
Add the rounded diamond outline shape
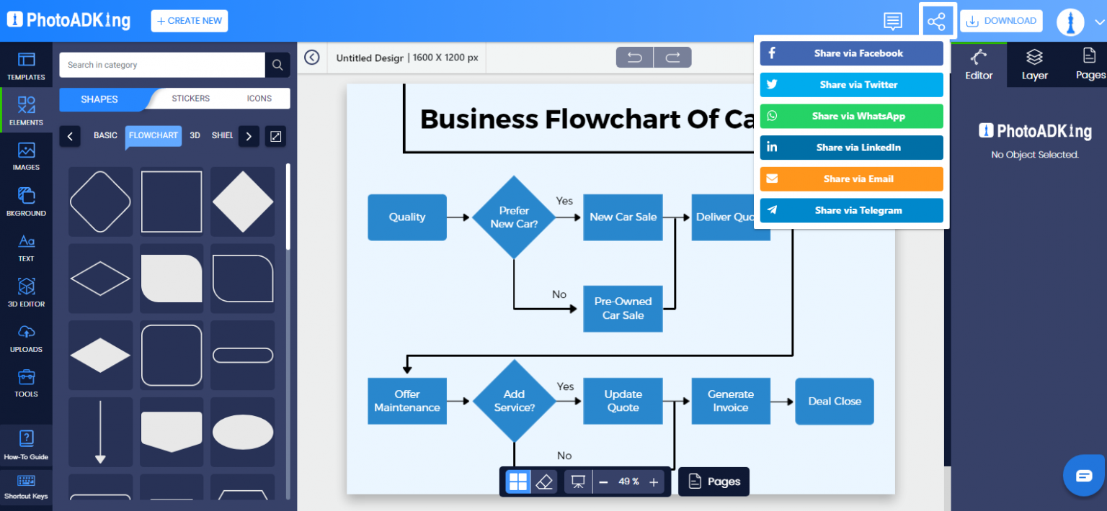pos(100,202)
